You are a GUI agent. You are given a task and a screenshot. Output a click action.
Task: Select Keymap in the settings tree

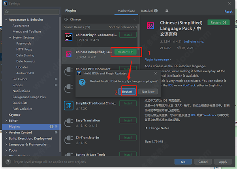coord(15,115)
